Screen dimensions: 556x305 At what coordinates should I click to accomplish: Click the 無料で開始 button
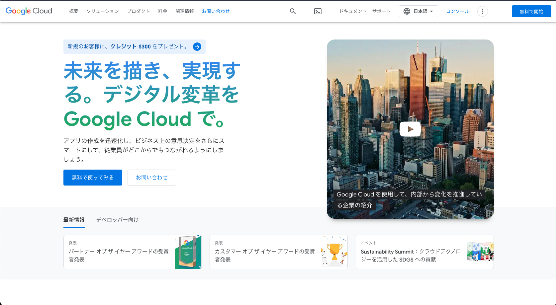click(x=531, y=11)
